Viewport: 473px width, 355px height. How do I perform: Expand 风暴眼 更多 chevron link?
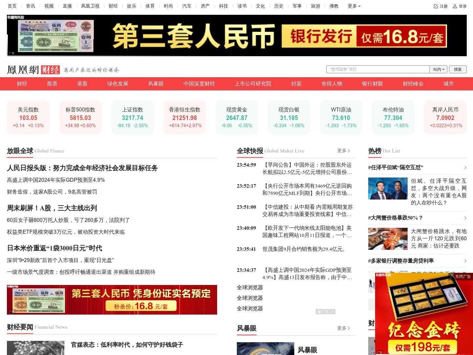click(344, 328)
